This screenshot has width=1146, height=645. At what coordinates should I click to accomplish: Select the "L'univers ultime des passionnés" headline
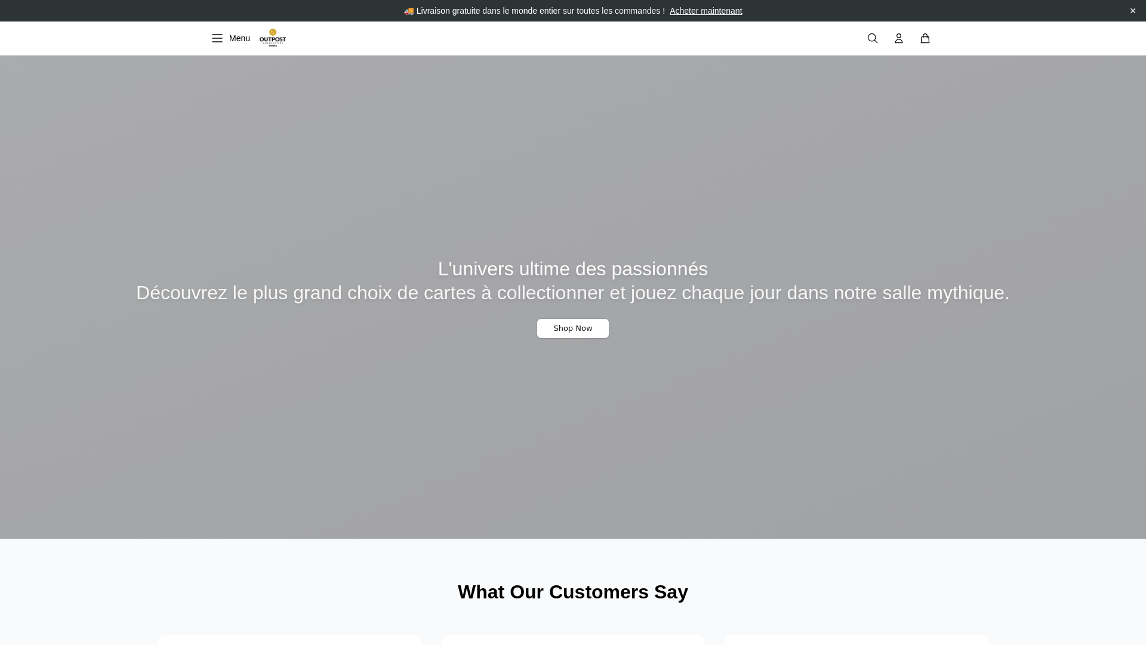click(573, 269)
